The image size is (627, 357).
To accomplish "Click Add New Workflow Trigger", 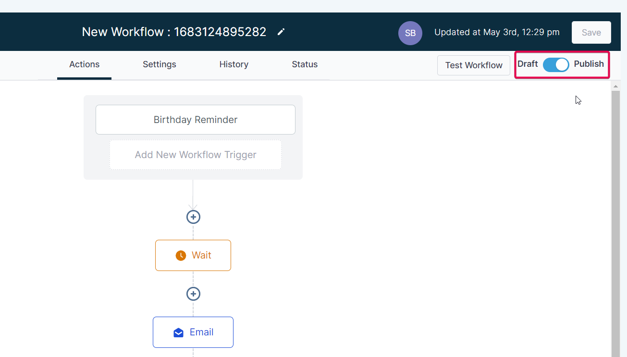I will pos(195,154).
